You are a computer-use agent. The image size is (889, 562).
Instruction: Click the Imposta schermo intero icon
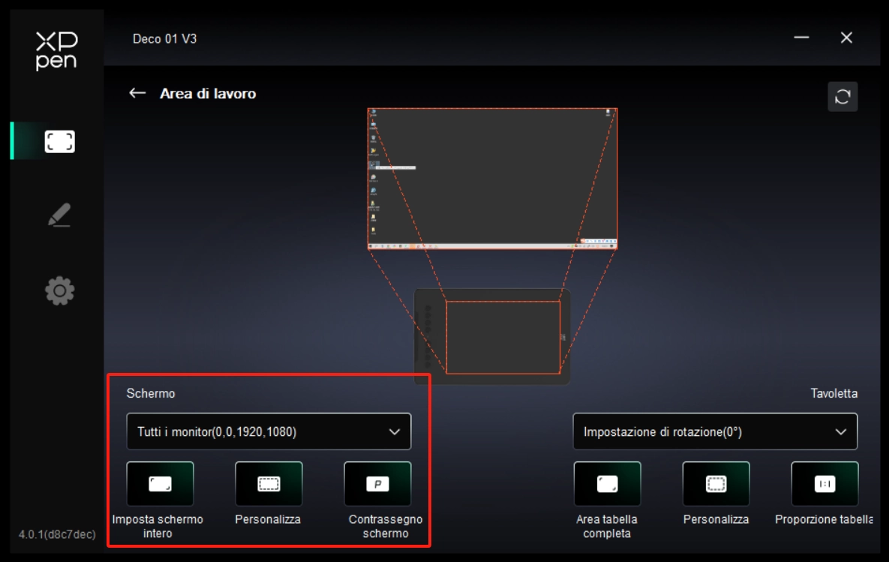[x=160, y=484]
